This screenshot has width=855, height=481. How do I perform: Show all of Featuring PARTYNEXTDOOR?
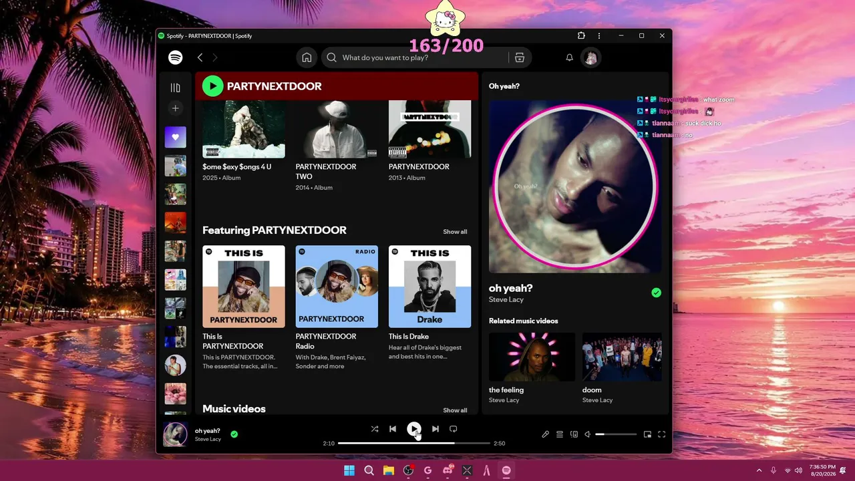coord(455,232)
